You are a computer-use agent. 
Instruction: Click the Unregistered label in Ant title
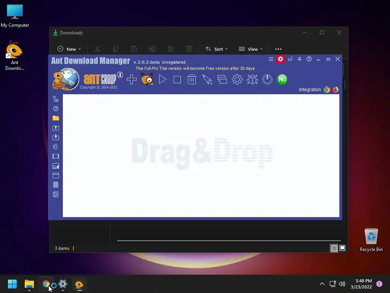173,62
